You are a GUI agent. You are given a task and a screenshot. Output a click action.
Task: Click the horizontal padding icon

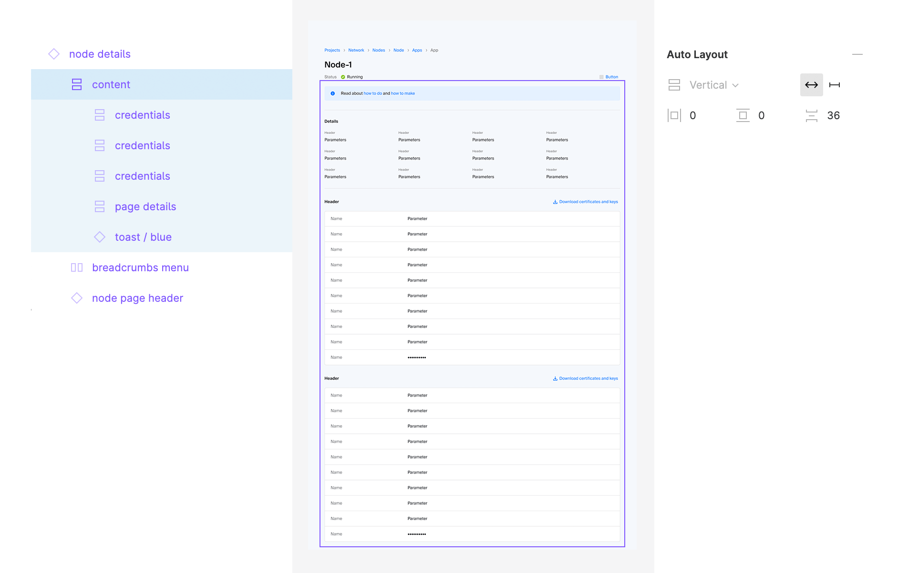pos(675,115)
